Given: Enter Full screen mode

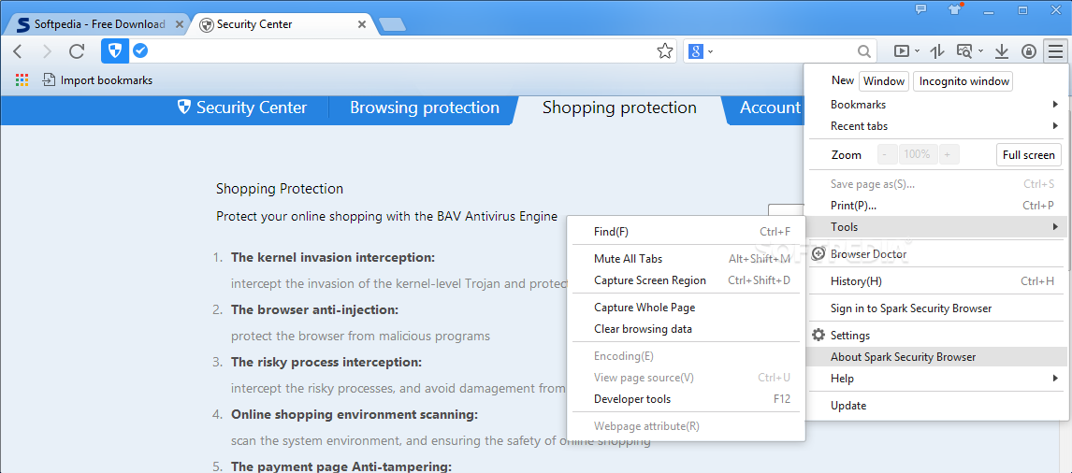Looking at the screenshot, I should click(1029, 154).
